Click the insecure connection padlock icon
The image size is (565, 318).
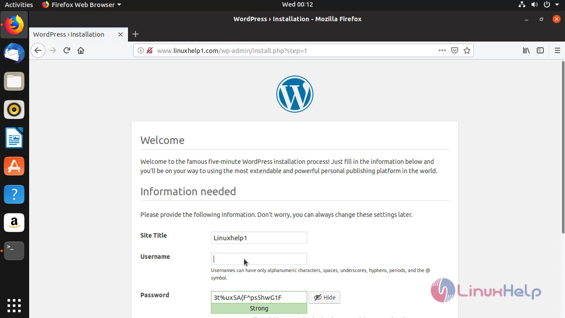point(150,50)
